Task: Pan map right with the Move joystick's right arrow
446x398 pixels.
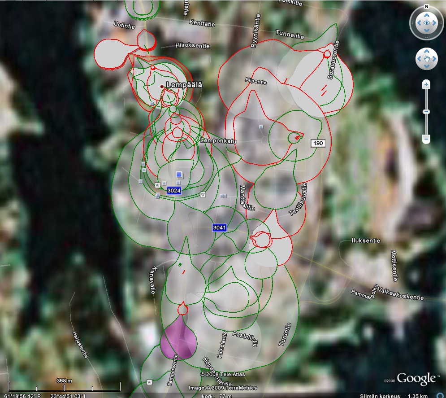Action: pyautogui.click(x=434, y=59)
